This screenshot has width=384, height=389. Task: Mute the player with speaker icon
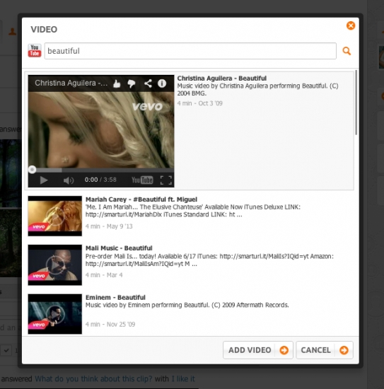click(69, 180)
